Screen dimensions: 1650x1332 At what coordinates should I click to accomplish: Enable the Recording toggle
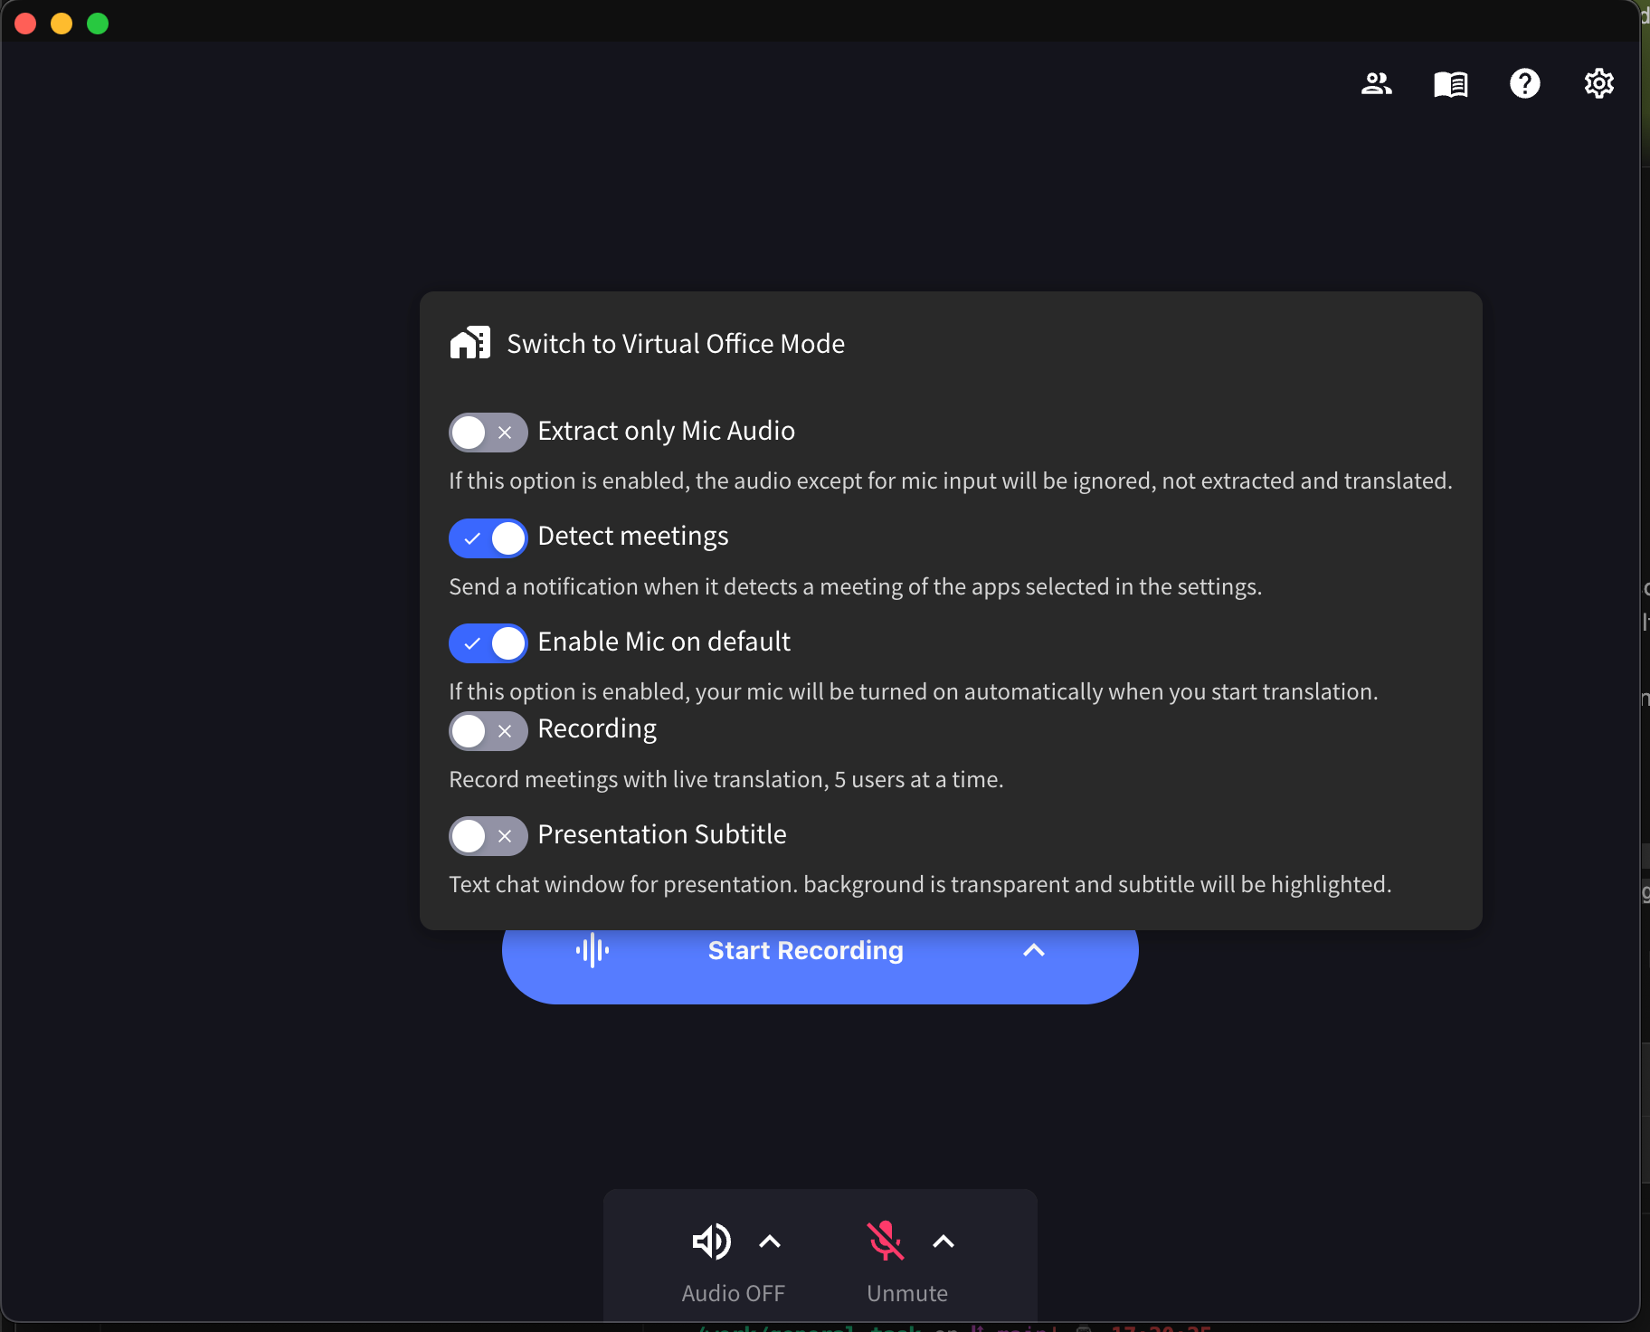(x=488, y=731)
